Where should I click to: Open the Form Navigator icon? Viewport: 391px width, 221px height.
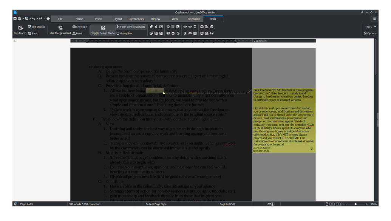pyautogui.click(x=212, y=27)
